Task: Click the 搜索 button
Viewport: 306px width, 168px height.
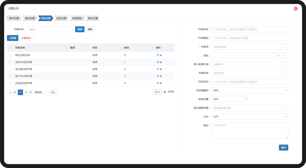Action: tap(80, 29)
